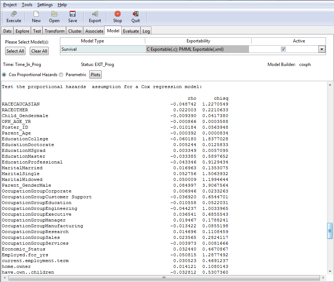This screenshot has height=282, width=334.
Task: Click the home.owner row label
Action: 16,267
